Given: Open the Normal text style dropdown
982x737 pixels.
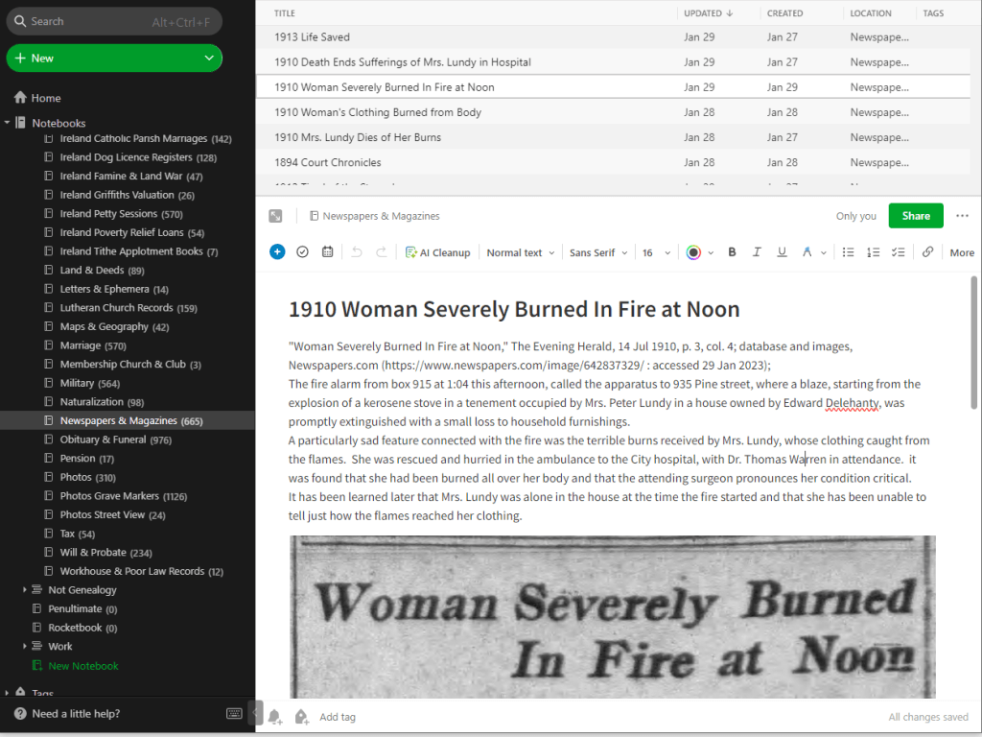Looking at the screenshot, I should pos(520,252).
